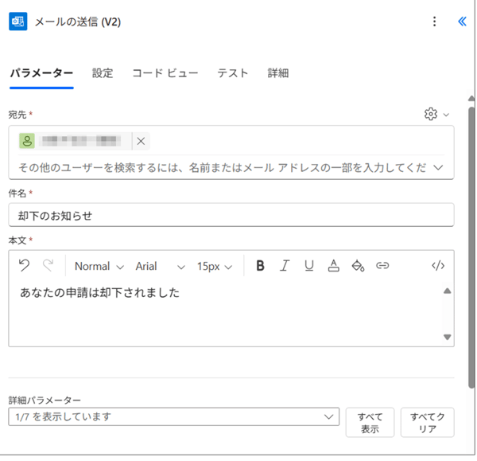
Task: Click the すべて表示 button
Action: [x=370, y=423]
